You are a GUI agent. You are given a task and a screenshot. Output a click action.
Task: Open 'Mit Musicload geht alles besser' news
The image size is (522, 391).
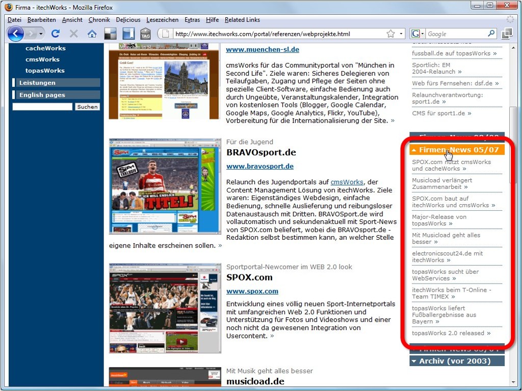pos(446,238)
